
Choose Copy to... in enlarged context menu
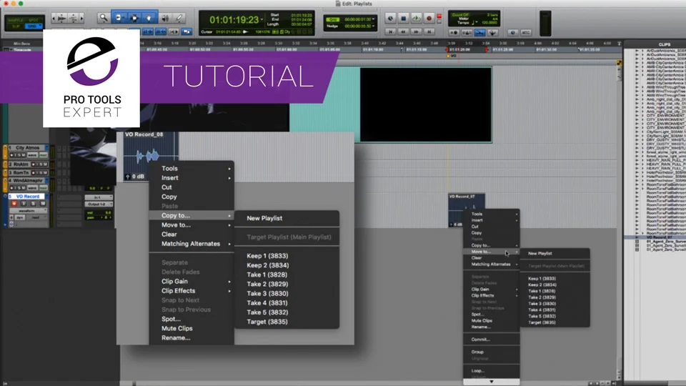pos(192,215)
